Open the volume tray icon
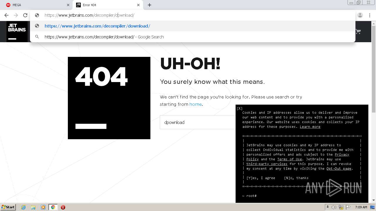This screenshot has height=211, width=376. pyautogui.click(x=334, y=207)
